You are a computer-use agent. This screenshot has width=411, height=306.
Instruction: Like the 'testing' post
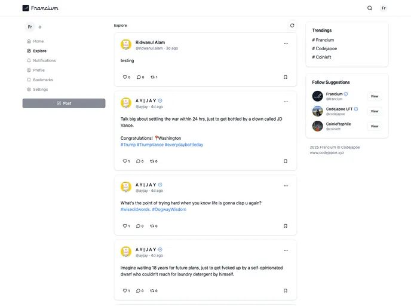point(127,77)
